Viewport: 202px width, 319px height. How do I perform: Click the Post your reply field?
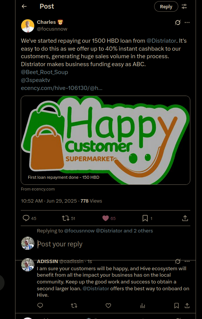pyautogui.click(x=113, y=244)
